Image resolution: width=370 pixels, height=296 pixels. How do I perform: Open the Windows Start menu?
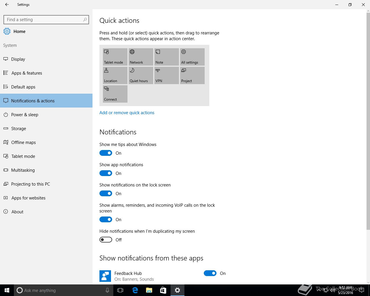pyautogui.click(x=7, y=290)
